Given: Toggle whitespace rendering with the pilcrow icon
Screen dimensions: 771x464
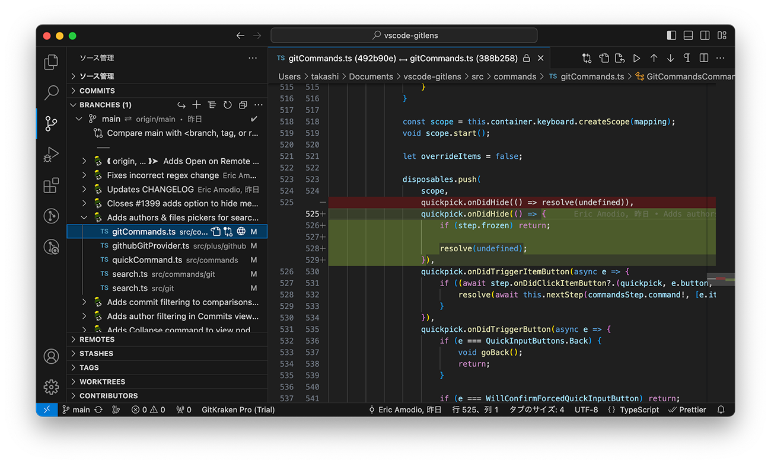Looking at the screenshot, I should coord(686,57).
